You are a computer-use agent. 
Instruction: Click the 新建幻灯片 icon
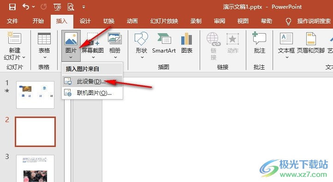point(14,38)
